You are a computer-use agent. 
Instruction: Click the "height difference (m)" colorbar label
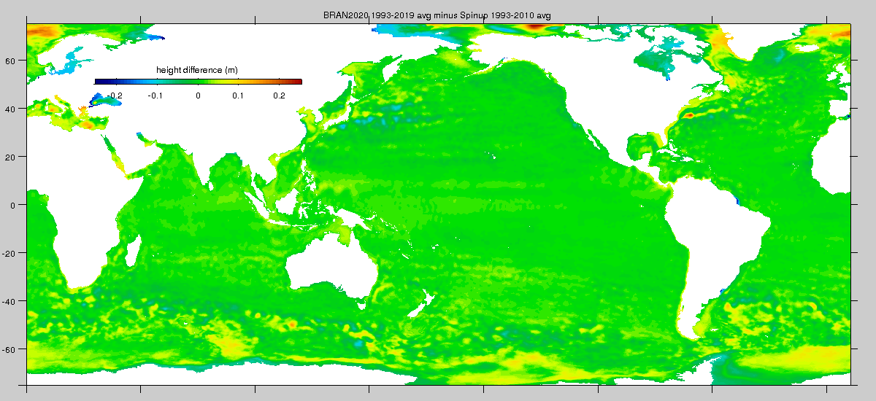pyautogui.click(x=197, y=70)
